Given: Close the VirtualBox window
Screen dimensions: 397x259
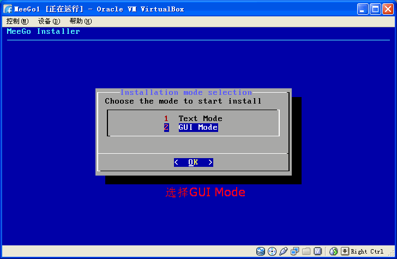Looking at the screenshot, I should coord(388,9).
